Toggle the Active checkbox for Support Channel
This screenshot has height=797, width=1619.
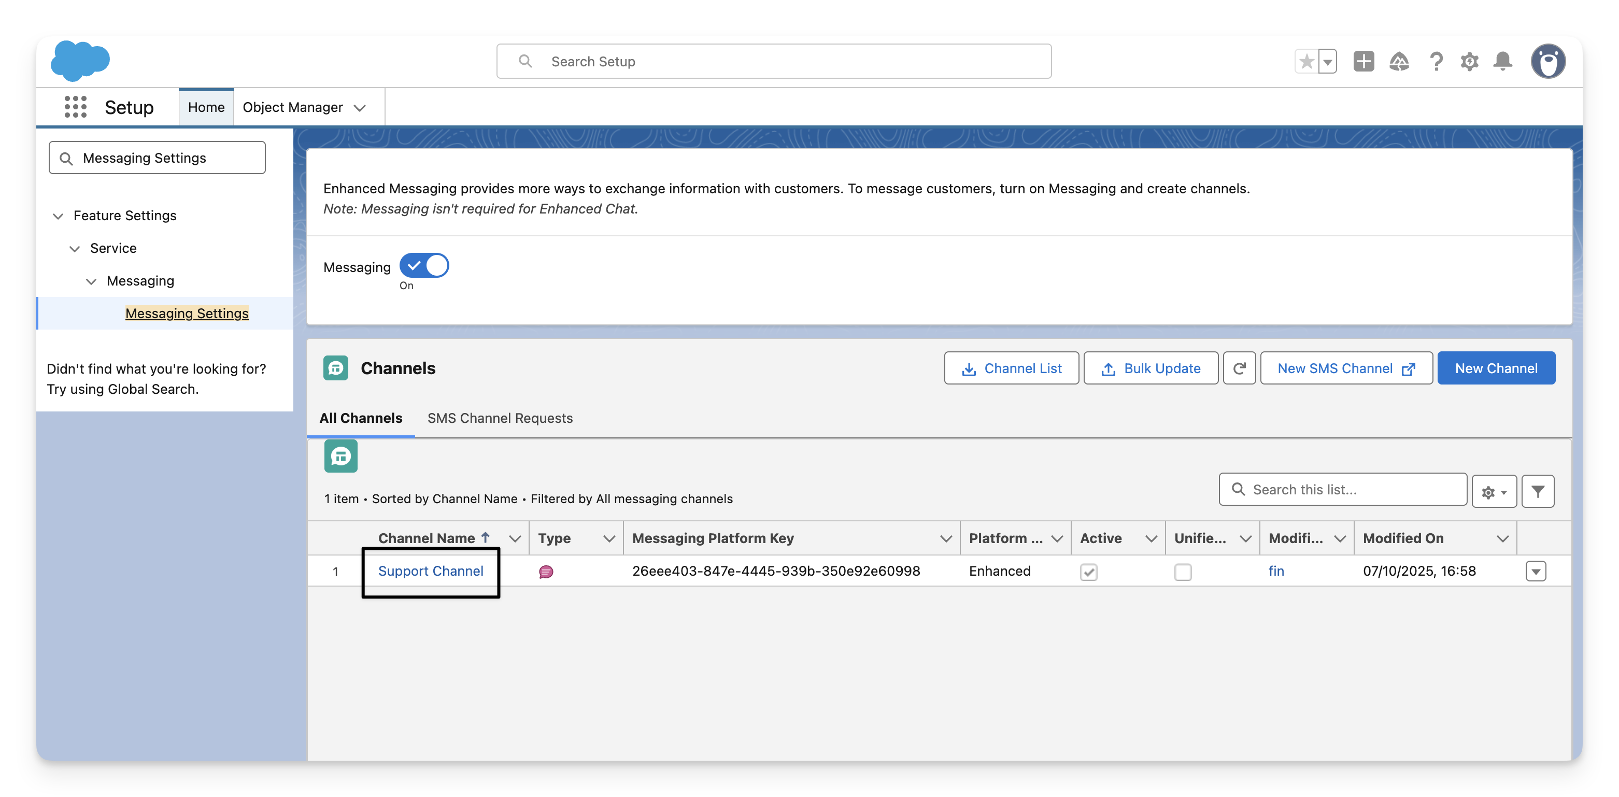1088,572
